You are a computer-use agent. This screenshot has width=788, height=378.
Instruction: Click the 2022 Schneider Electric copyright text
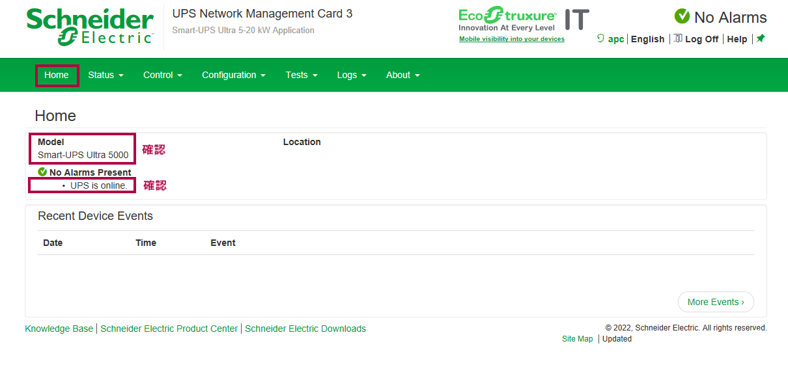tap(686, 328)
